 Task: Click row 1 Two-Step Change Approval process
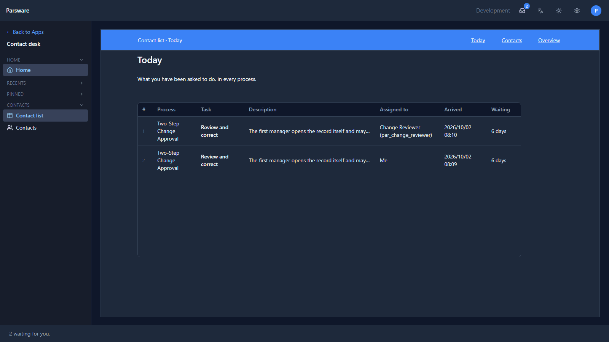click(168, 131)
